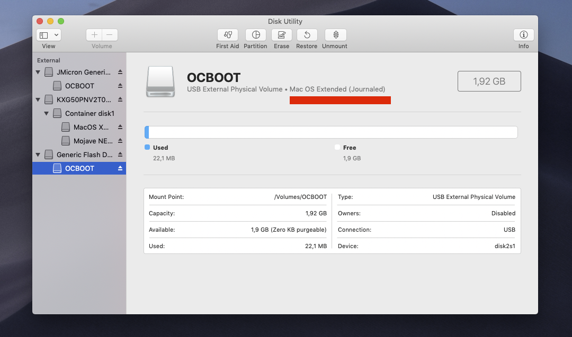The image size is (572, 337).
Task: Click the Mac OS Extended (Journaled) subtitle
Action: coord(337,89)
